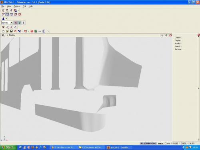Click the blue import icon
This screenshot has width=200, height=150.
pyautogui.click(x=20, y=31)
